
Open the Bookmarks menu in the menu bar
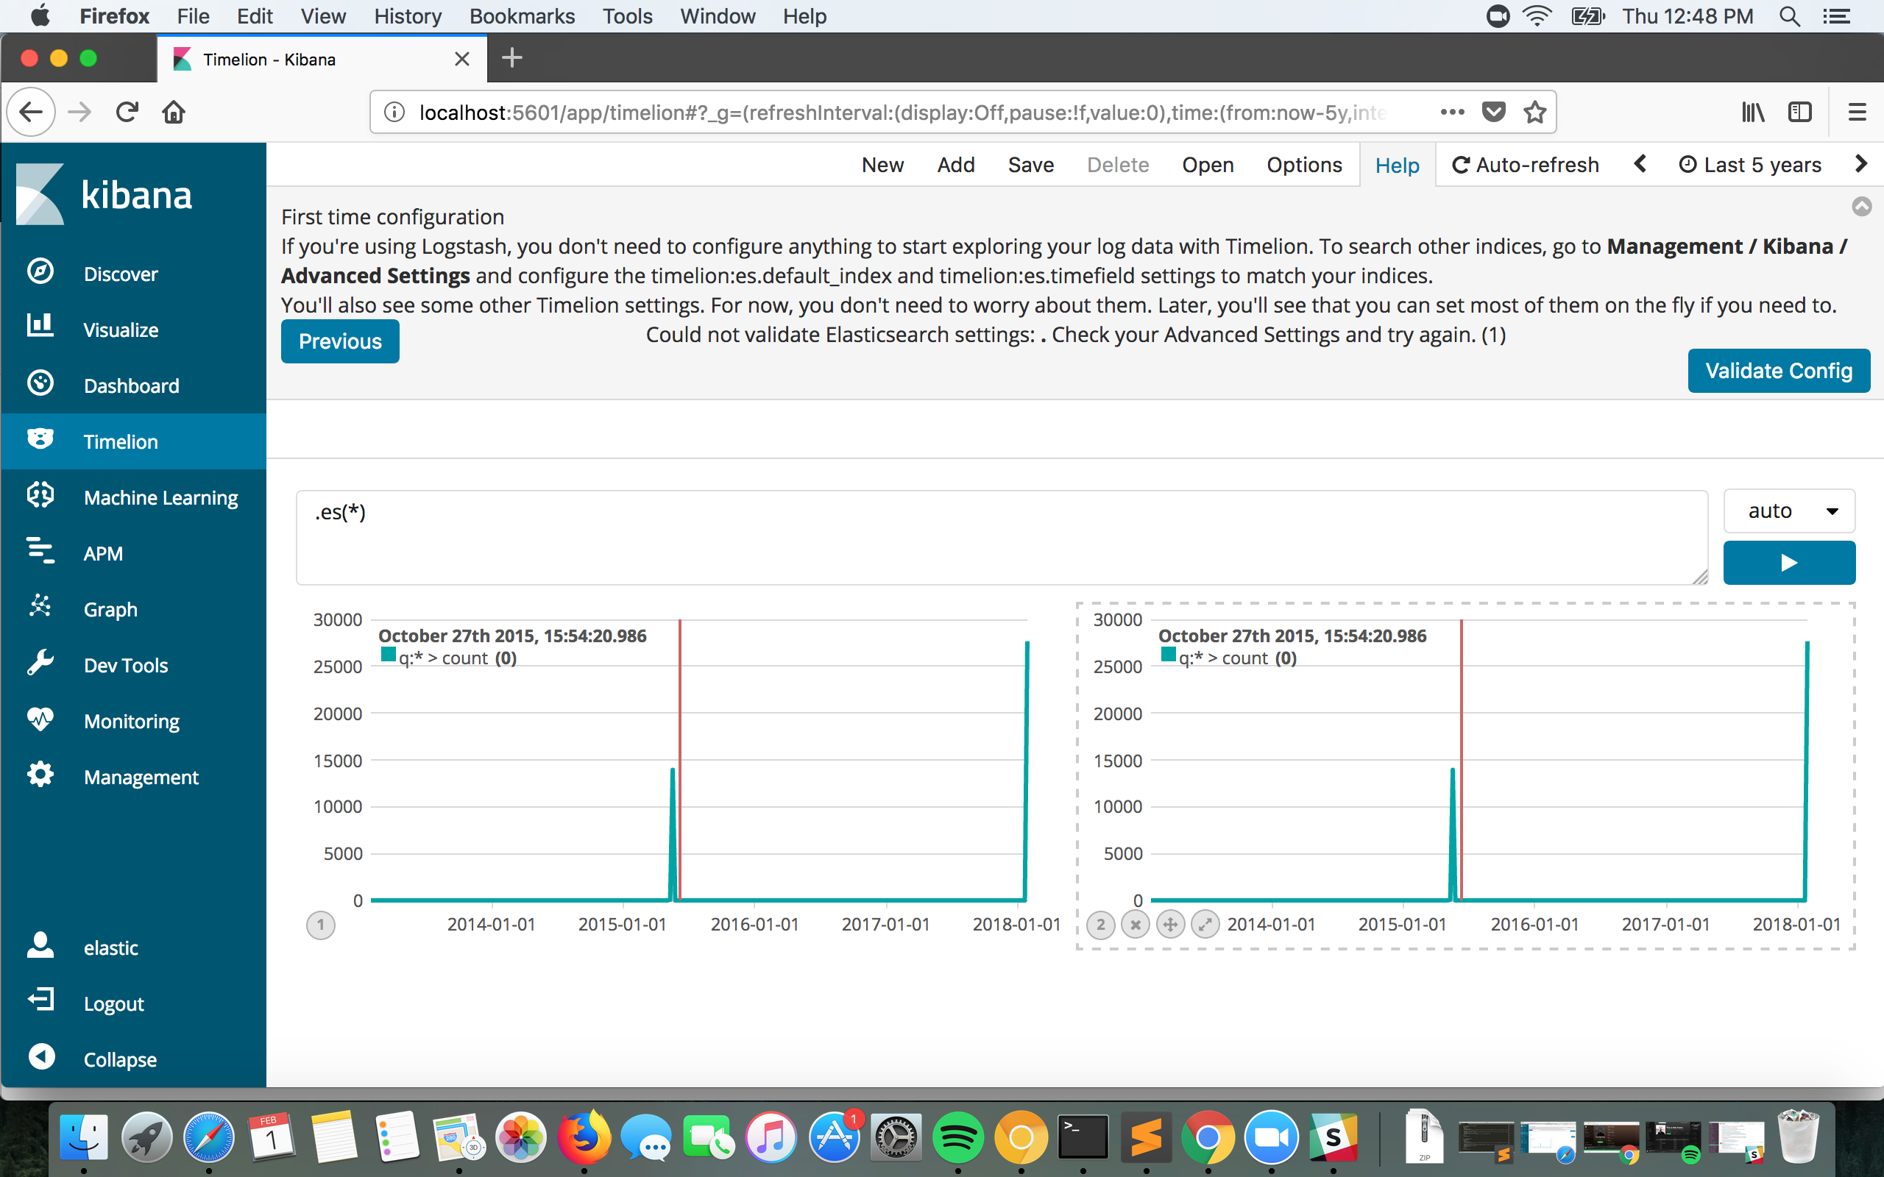[522, 15]
